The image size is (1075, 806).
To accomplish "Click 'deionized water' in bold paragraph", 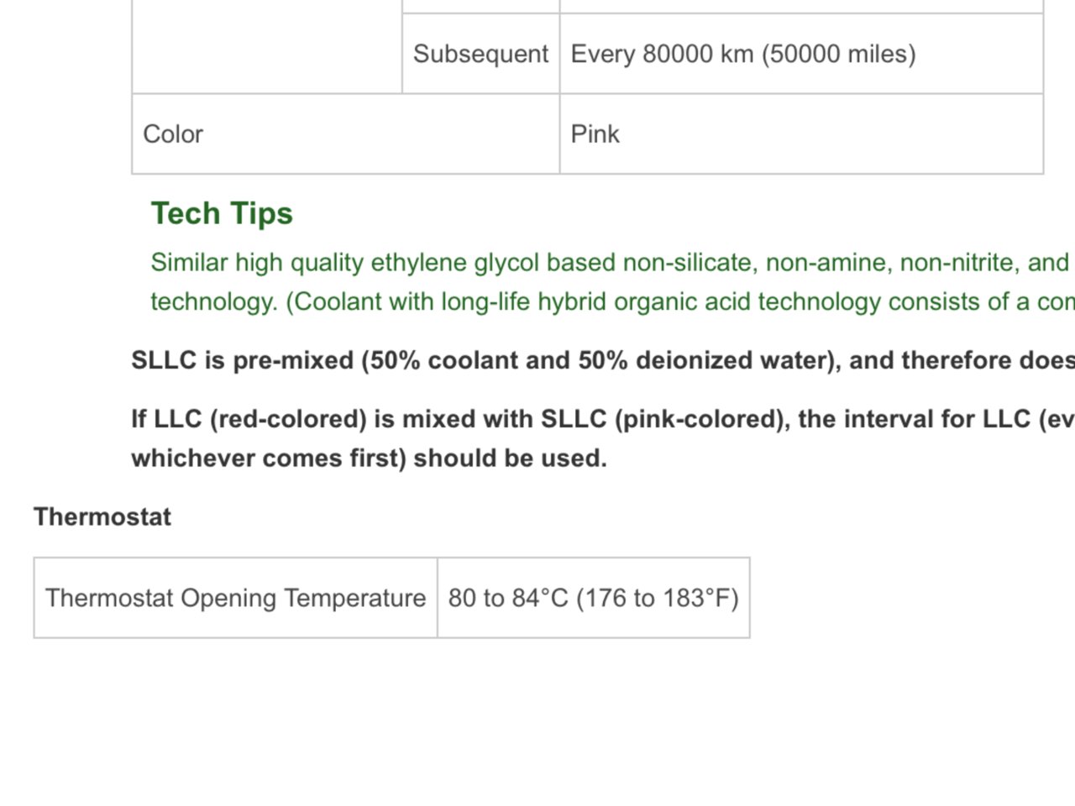I will (726, 360).
